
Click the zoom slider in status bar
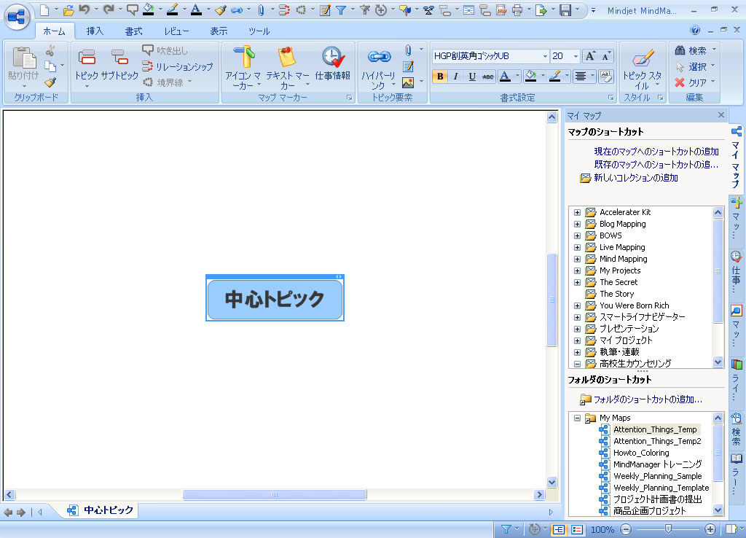[668, 529]
